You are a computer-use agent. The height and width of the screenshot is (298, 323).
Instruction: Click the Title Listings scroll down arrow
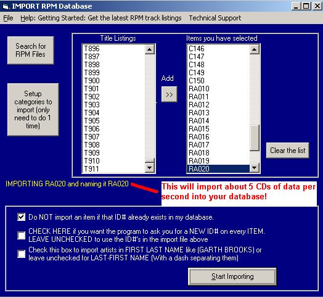click(150, 168)
